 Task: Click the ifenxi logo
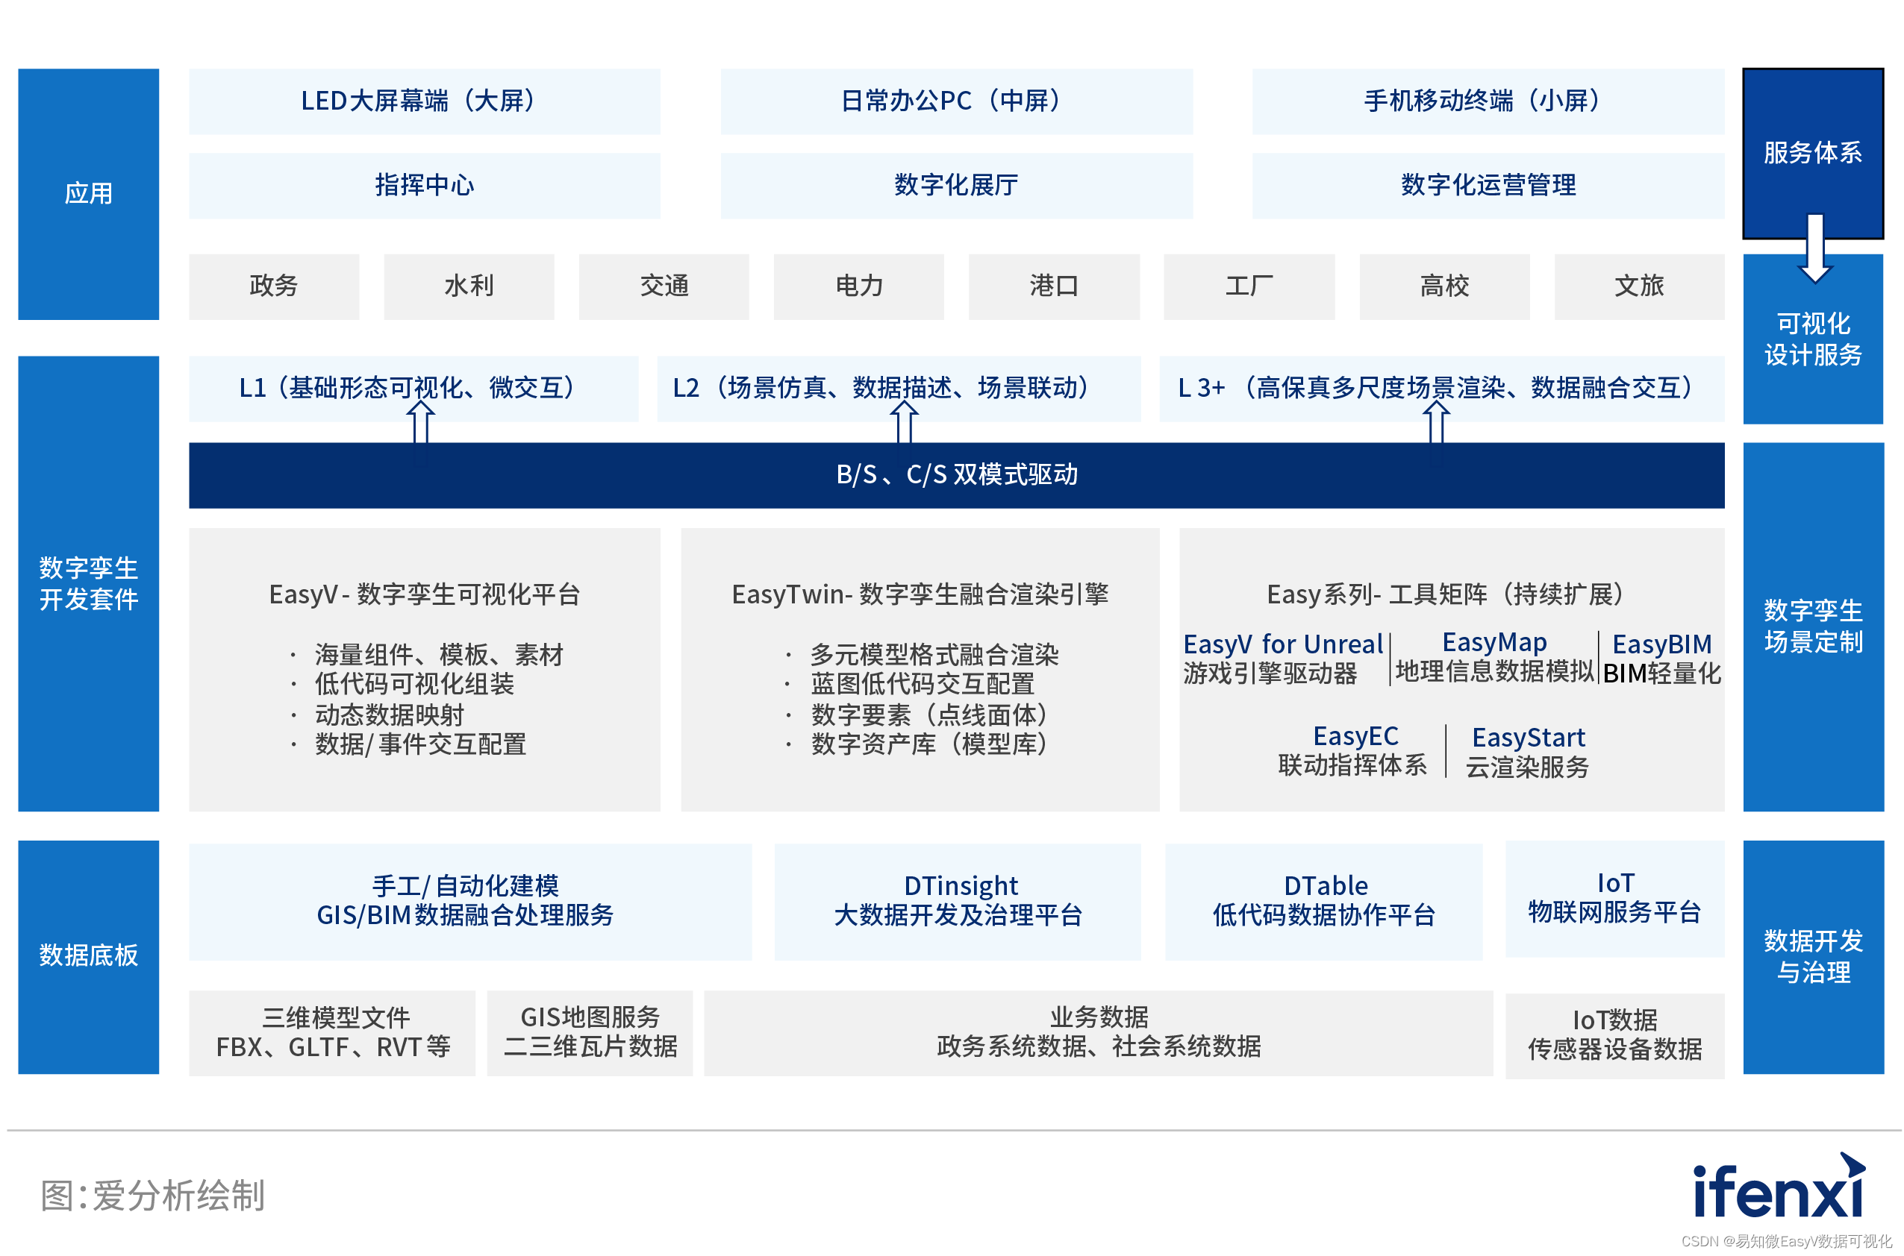tap(1779, 1190)
